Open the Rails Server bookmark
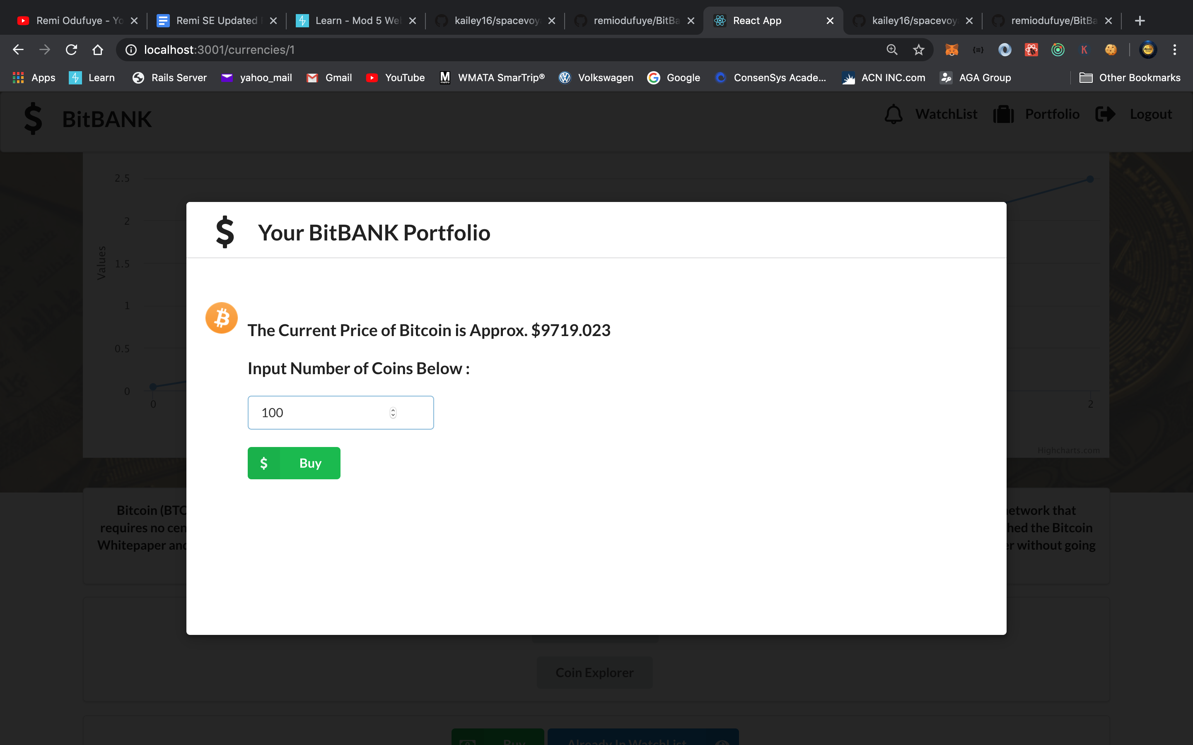Image resolution: width=1193 pixels, height=745 pixels. coord(169,78)
